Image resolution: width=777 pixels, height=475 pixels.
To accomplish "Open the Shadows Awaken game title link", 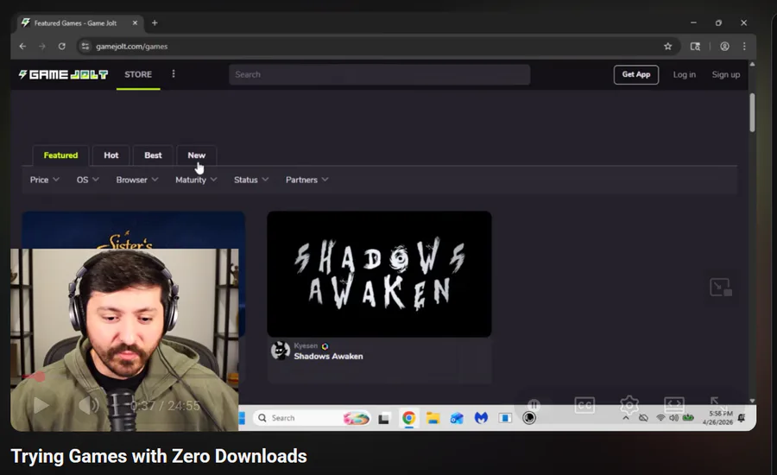I will coord(328,356).
